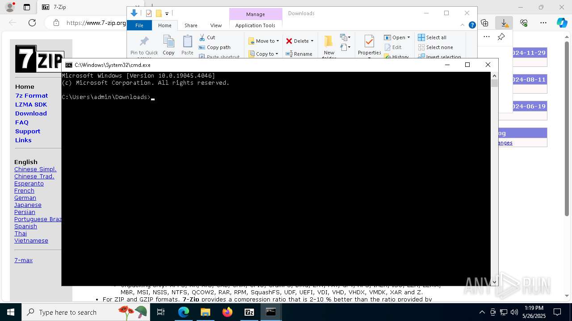The image size is (572, 321).
Task: Click Edit in Explorer ribbon
Action: coord(393,47)
